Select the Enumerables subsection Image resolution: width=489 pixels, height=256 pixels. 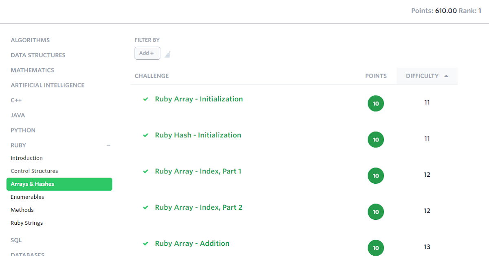tap(27, 197)
